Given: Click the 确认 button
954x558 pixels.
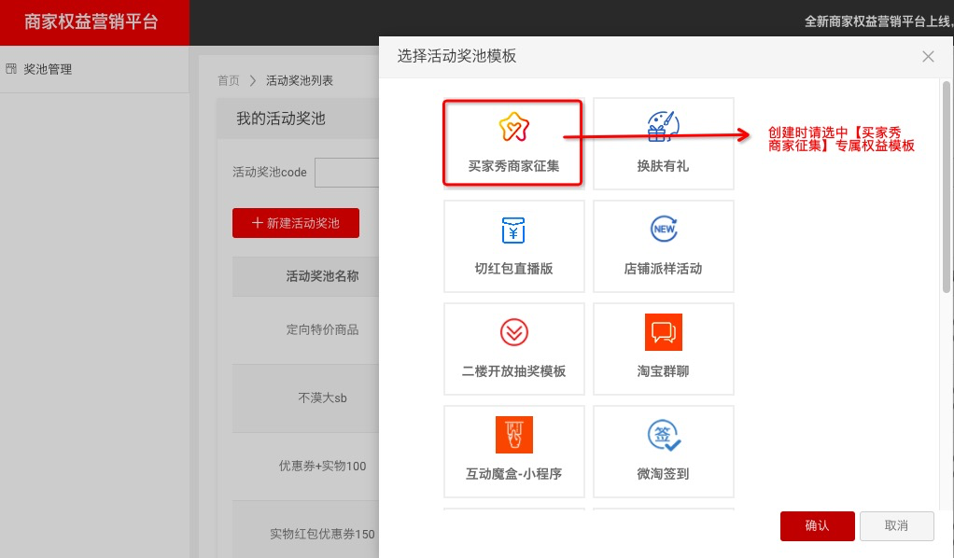Looking at the screenshot, I should 817,525.
